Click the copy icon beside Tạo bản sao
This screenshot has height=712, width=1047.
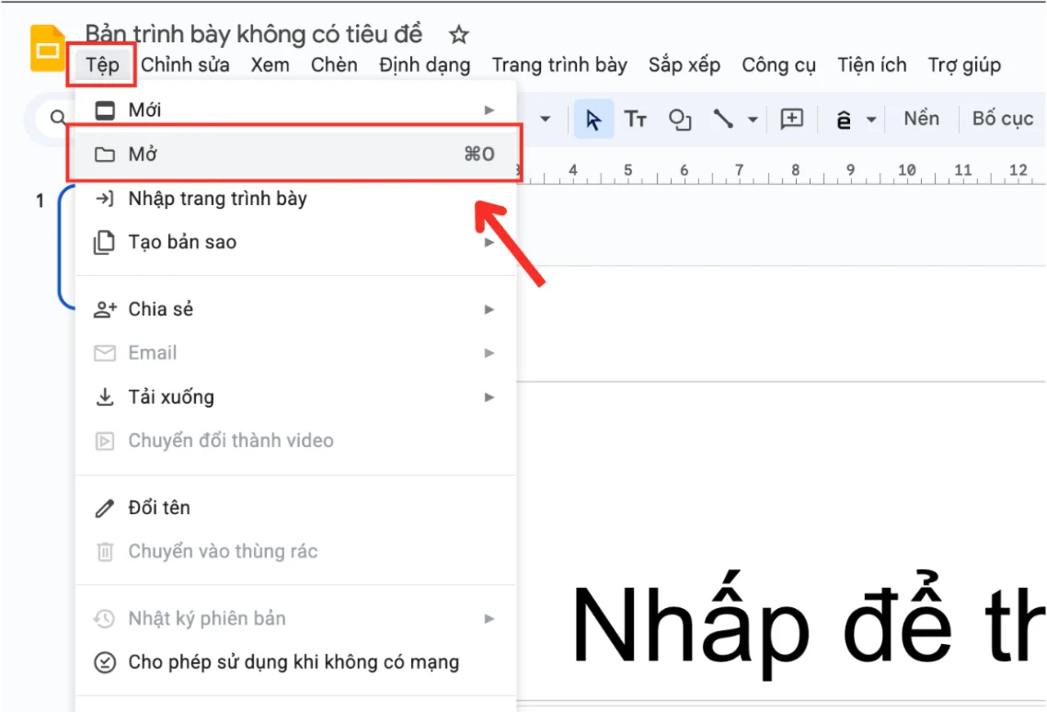pos(104,243)
